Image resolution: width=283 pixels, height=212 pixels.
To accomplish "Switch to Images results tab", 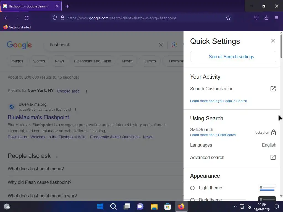I will [17, 61].
